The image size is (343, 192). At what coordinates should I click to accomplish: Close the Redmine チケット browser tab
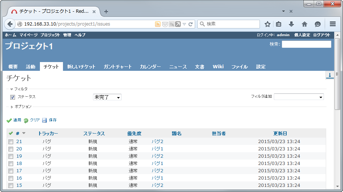[94, 12]
